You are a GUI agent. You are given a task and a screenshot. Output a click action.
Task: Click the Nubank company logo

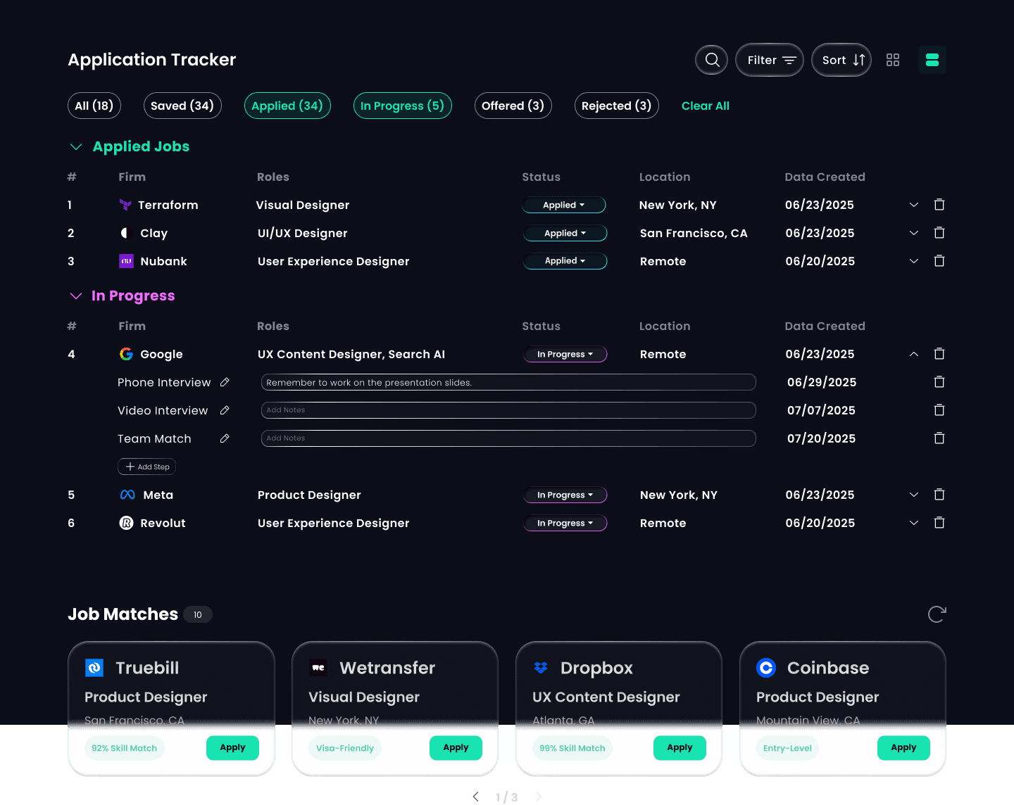click(x=126, y=261)
